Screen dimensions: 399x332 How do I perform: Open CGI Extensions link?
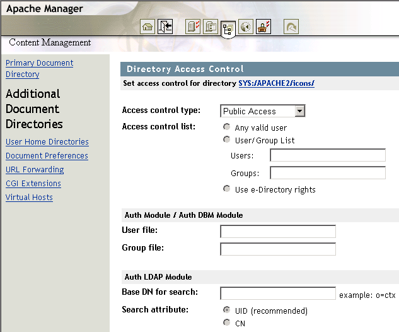[33, 184]
